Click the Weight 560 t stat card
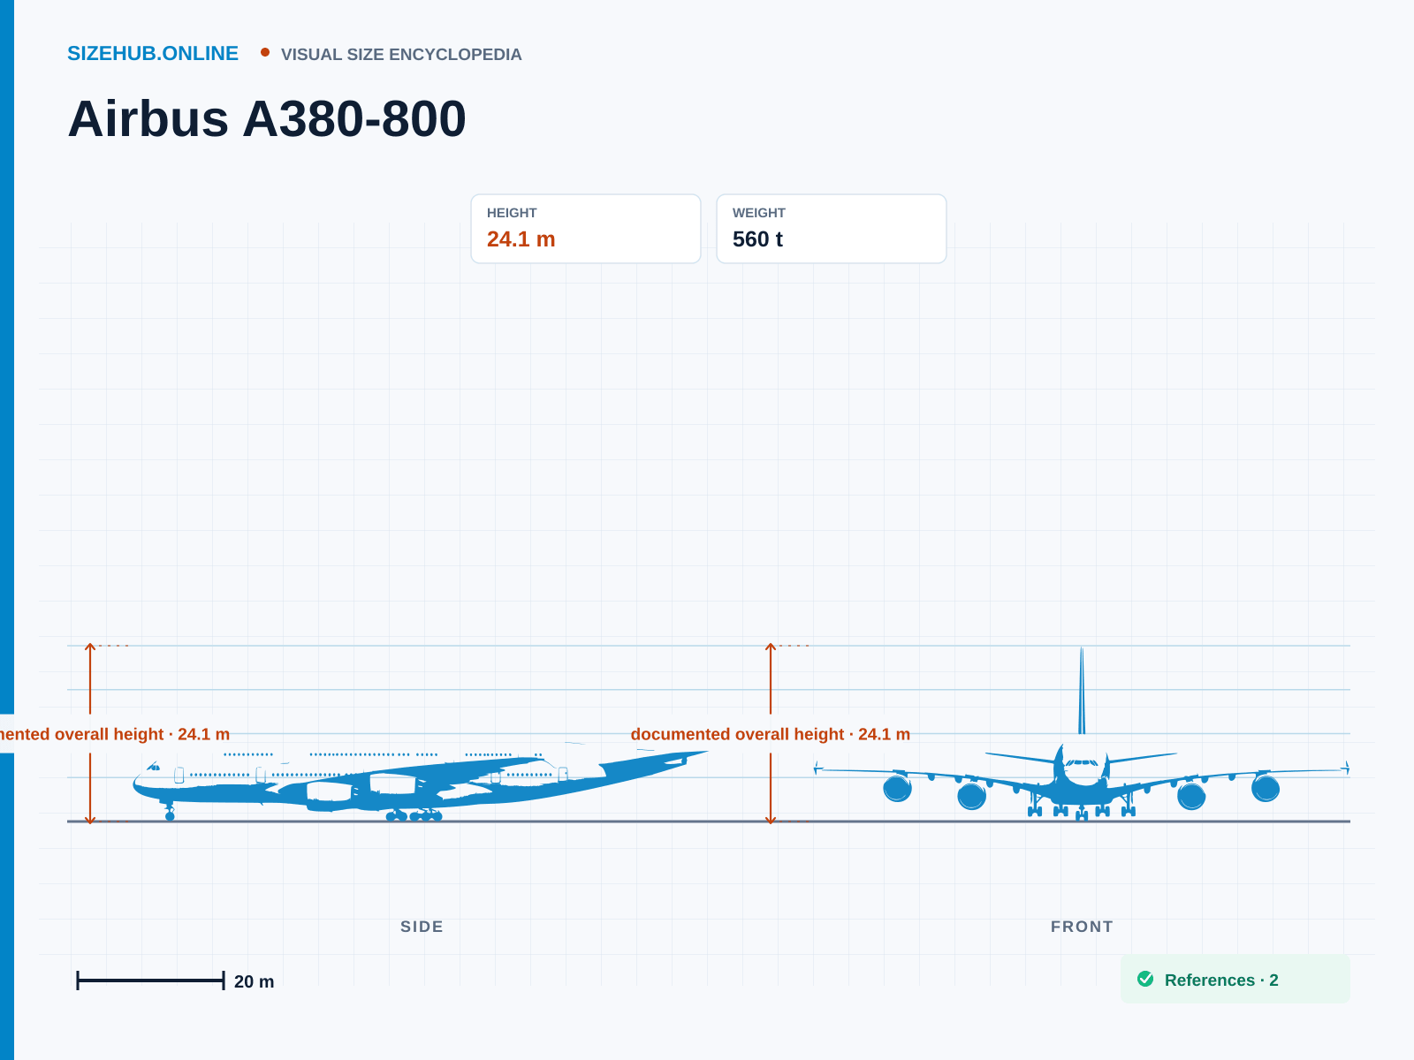Viewport: 1414px width, 1060px height. tap(832, 229)
